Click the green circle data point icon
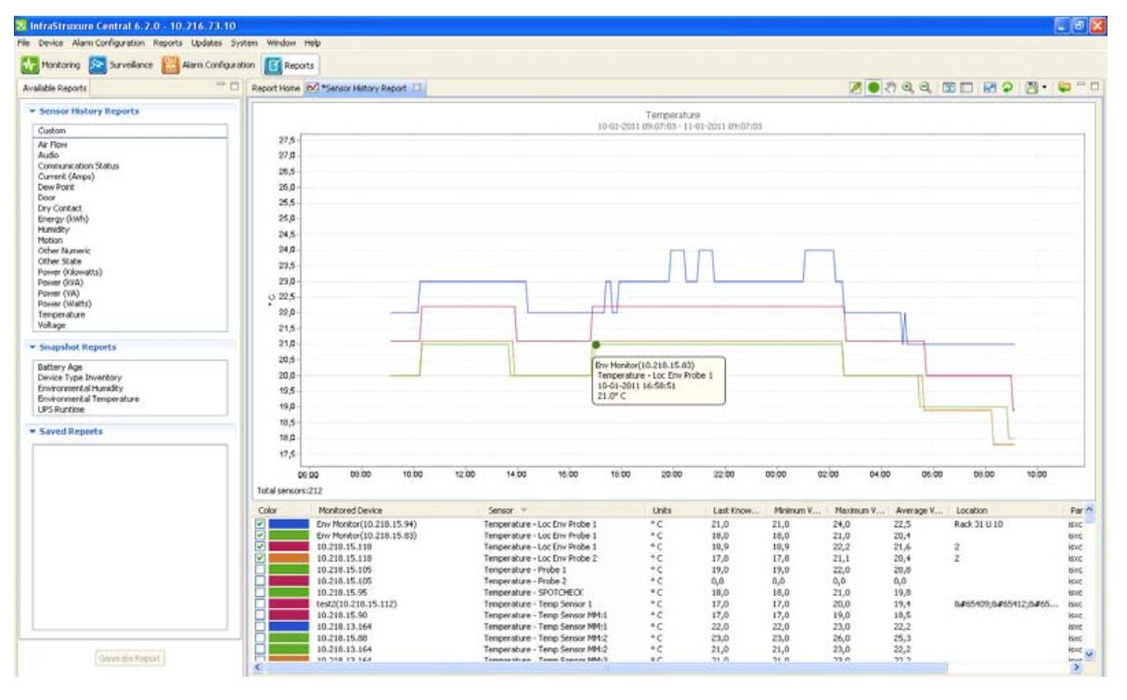 pos(874,88)
